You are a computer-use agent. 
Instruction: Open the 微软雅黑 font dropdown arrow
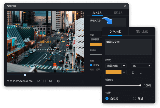pos(124,66)
